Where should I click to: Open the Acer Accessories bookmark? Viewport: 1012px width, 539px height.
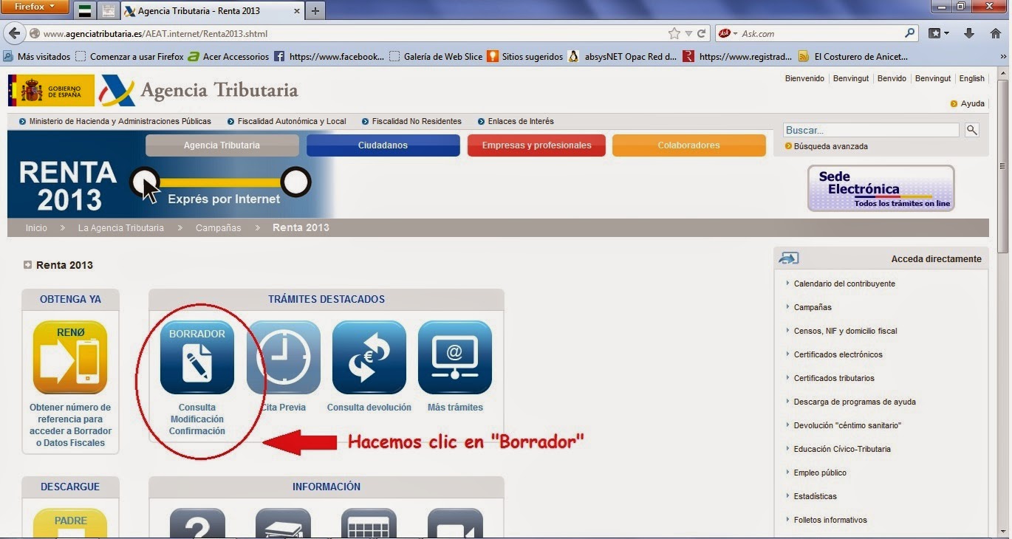(x=228, y=56)
